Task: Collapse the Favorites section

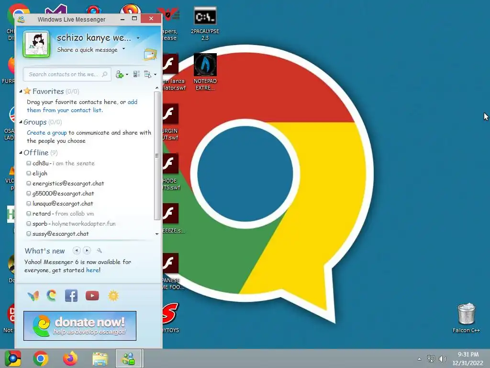Action: [x=21, y=92]
